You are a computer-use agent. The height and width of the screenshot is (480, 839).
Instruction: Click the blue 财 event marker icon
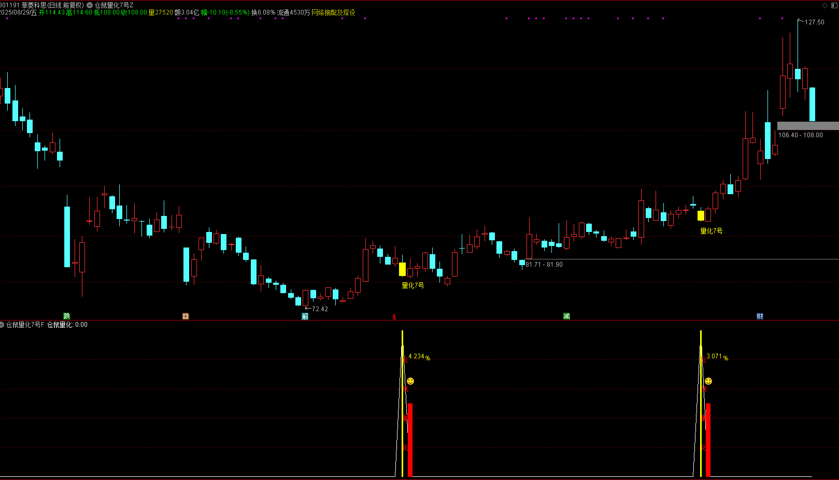(760, 316)
